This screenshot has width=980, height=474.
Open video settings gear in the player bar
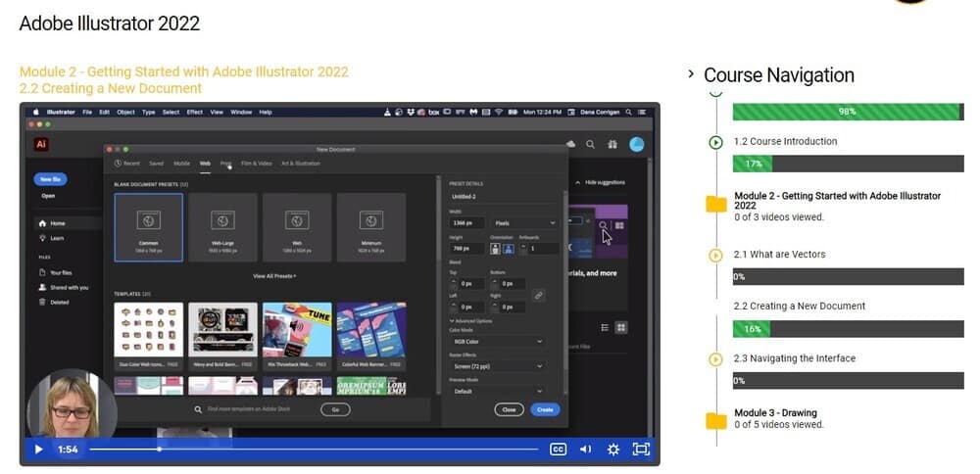[x=613, y=449]
